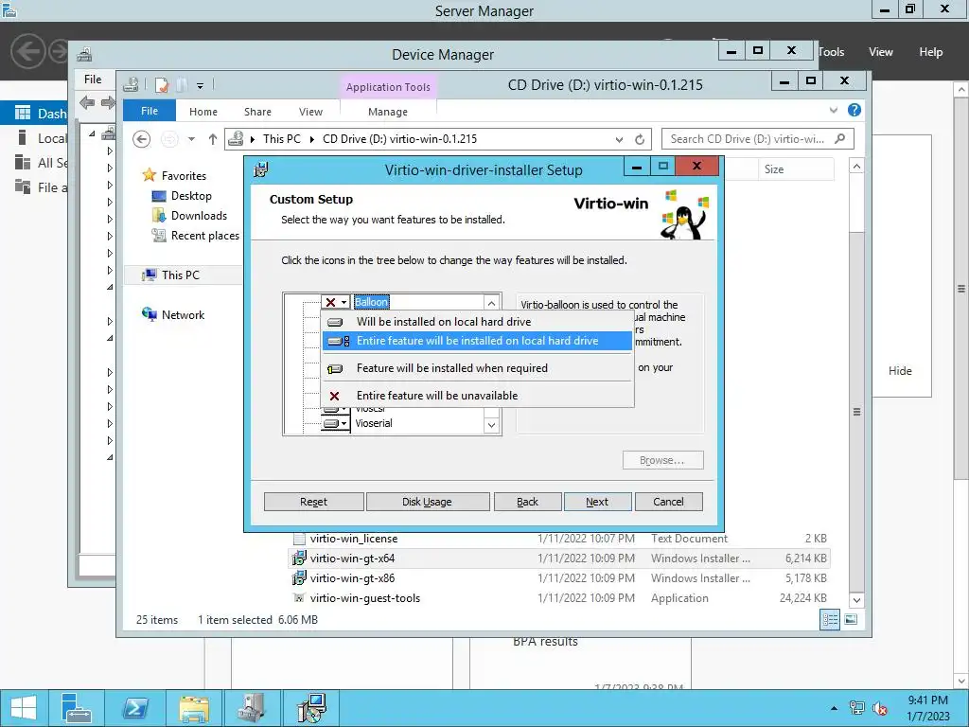This screenshot has width=969, height=727.
Task: Collapse the root node in Device Manager tree
Action: 92,133
